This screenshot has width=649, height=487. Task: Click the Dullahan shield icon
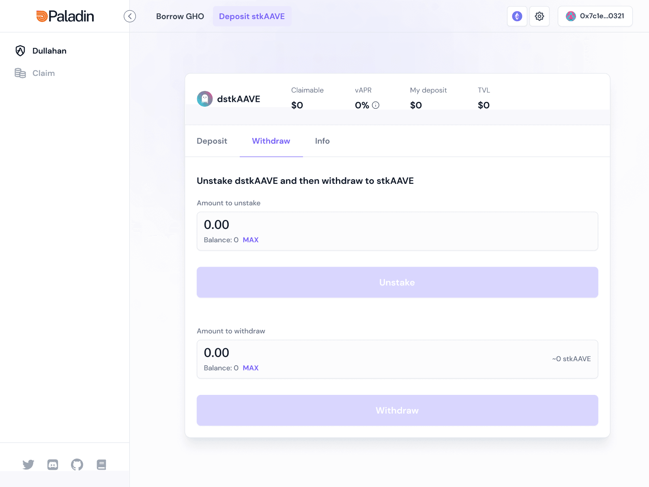click(20, 51)
